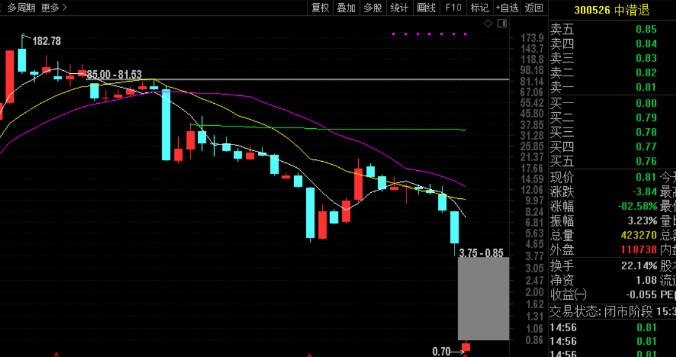Click the 85.00 - 81.53 line label
Viewport: 676px width, 357px height.
point(114,75)
